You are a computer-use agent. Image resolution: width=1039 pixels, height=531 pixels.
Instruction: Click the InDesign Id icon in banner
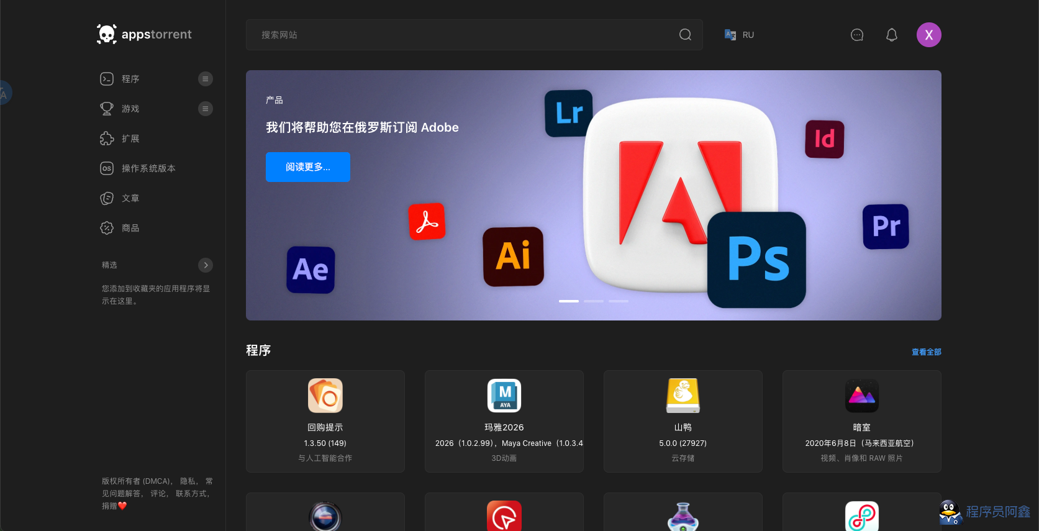tap(825, 138)
